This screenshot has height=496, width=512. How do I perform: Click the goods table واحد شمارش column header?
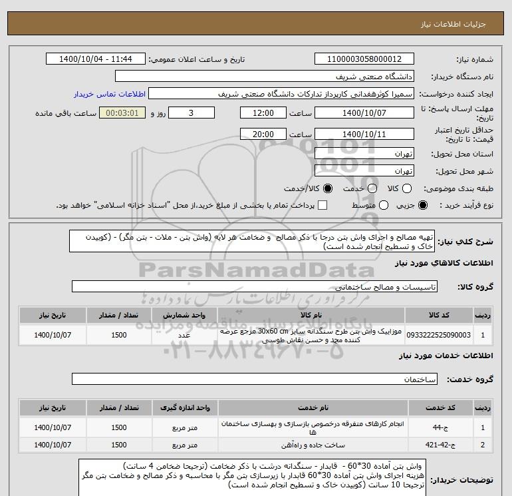click(x=184, y=315)
